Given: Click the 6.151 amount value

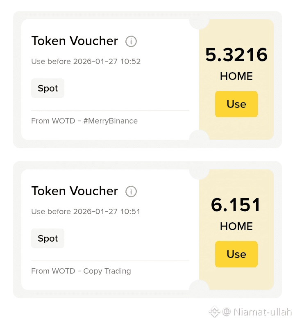Looking at the screenshot, I should pos(236,205).
